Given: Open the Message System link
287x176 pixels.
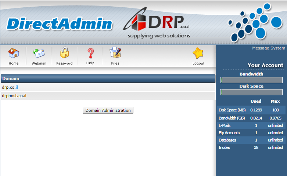Looking at the screenshot, I should point(268,48).
